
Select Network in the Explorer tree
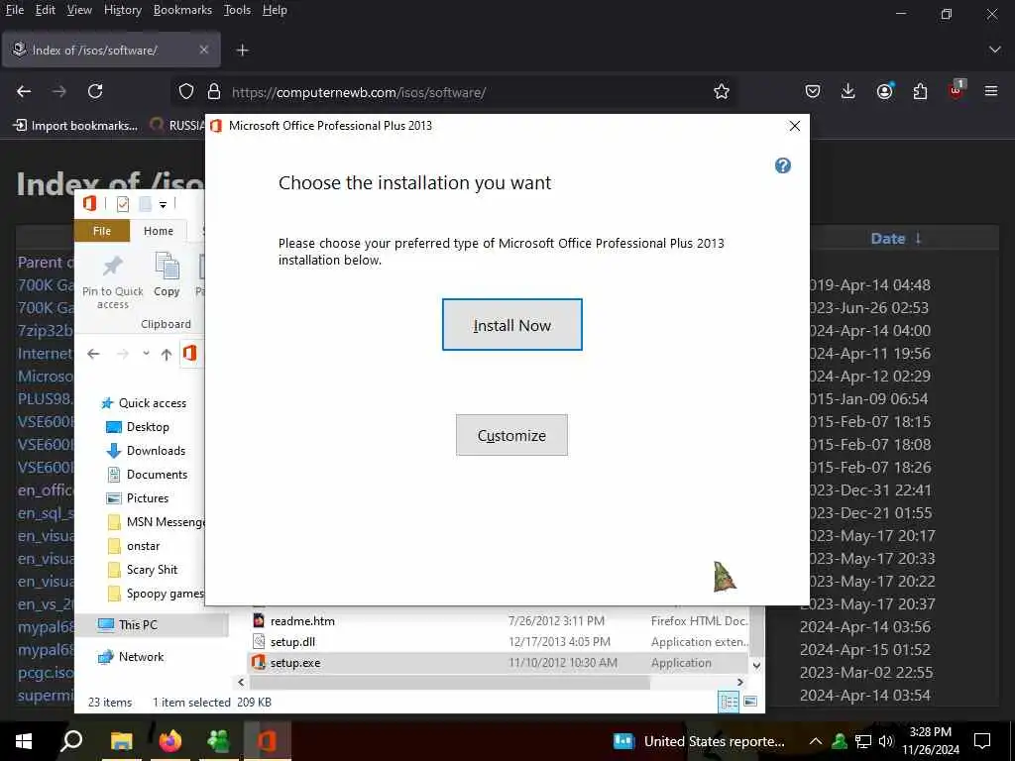pyautogui.click(x=131, y=657)
